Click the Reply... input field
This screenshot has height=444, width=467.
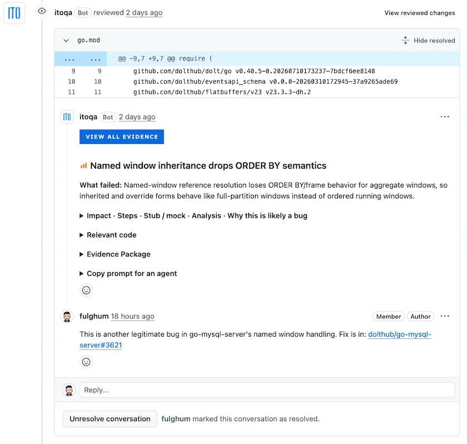(267, 390)
